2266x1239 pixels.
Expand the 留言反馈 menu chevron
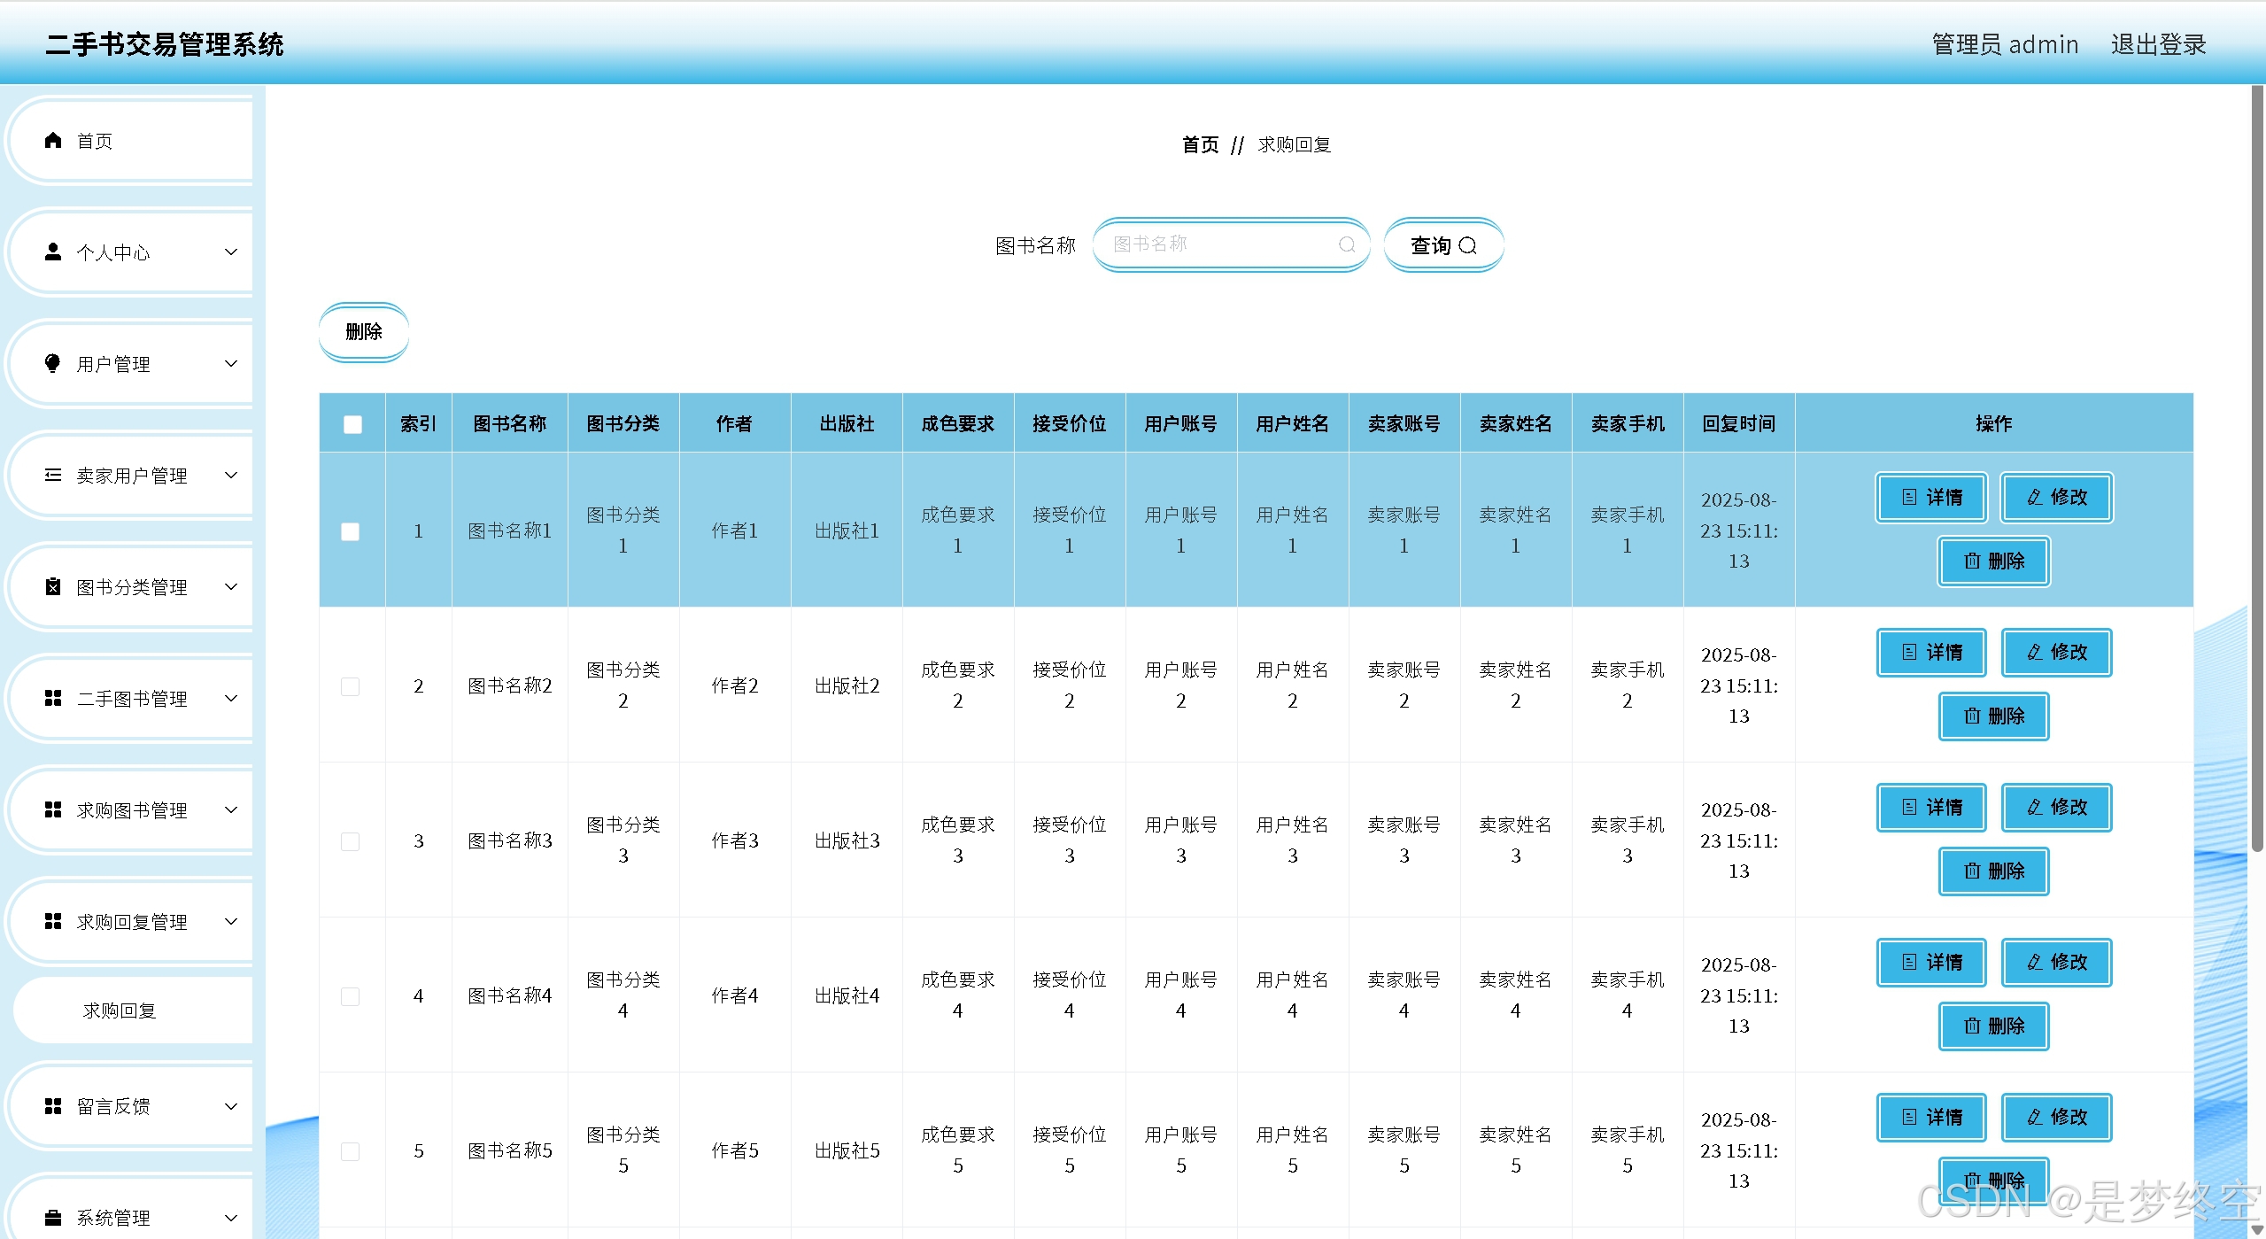[231, 1105]
